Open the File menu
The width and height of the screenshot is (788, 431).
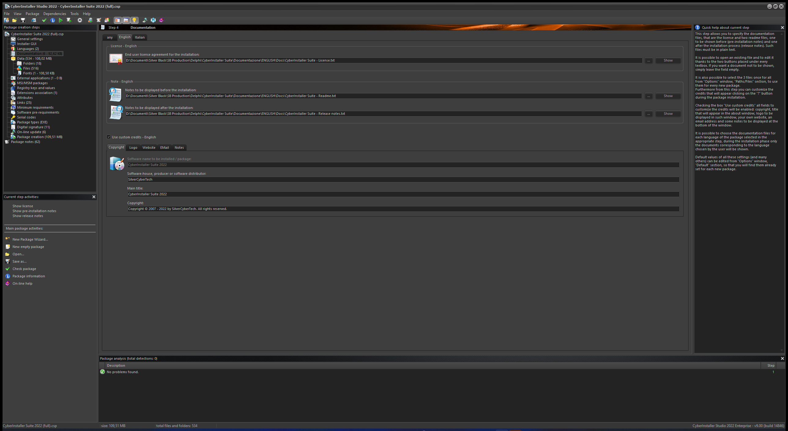(x=7, y=14)
